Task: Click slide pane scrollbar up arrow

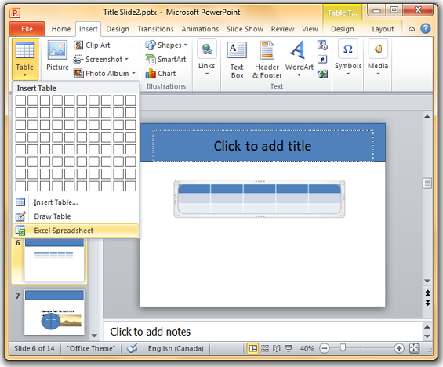Action: pos(427,116)
